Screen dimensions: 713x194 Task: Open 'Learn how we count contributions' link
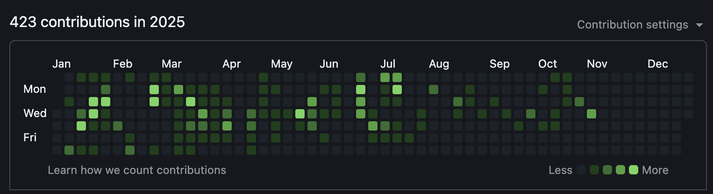137,170
